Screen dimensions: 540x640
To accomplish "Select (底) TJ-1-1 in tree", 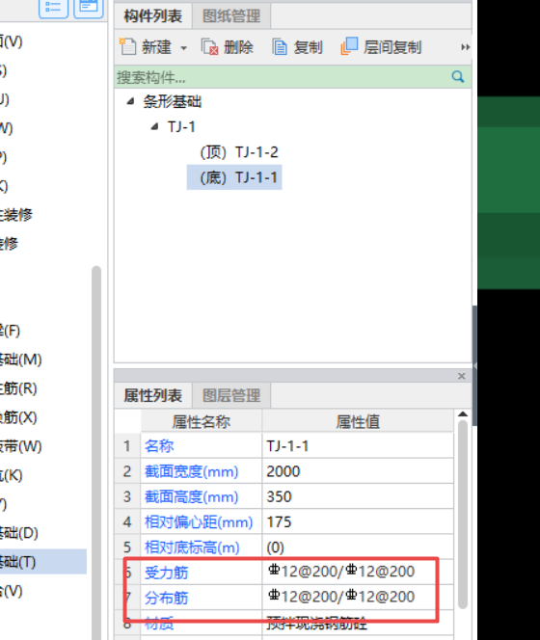I will pos(234,177).
